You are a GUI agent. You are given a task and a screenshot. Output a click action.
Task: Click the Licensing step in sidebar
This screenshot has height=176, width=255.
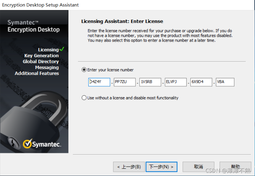tap(48, 50)
